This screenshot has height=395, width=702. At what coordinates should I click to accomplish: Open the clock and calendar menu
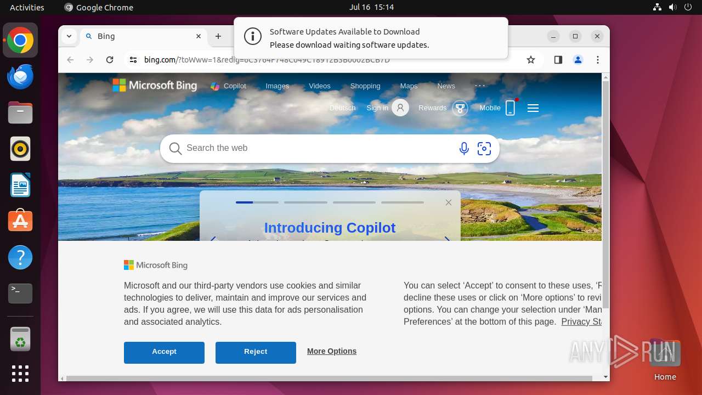pyautogui.click(x=371, y=7)
